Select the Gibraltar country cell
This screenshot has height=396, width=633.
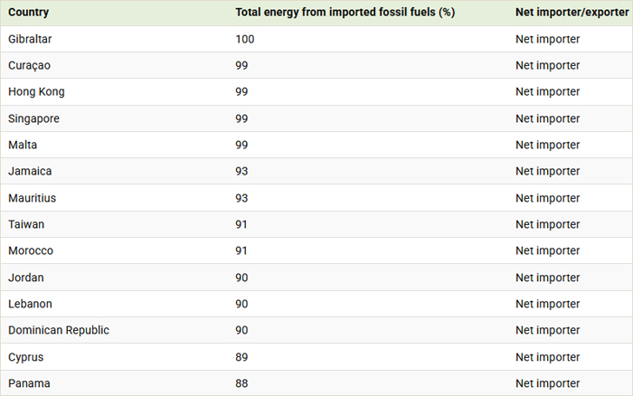click(x=32, y=39)
